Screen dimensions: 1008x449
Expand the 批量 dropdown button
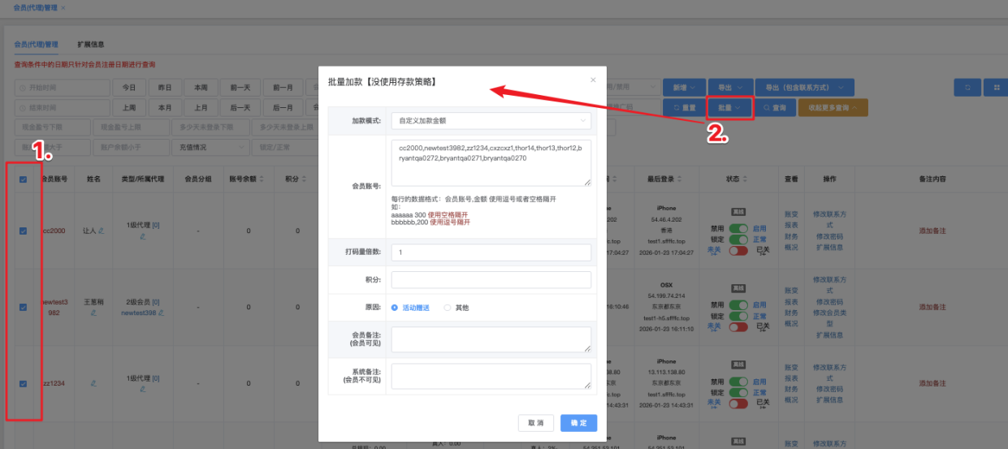729,107
